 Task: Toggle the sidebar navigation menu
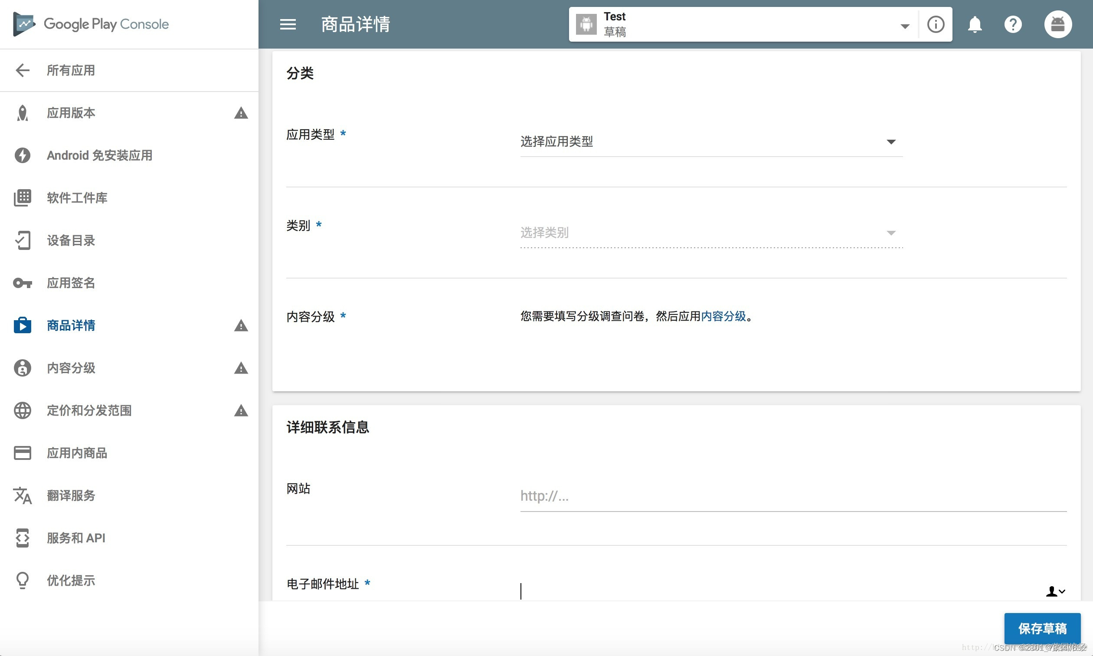click(x=288, y=24)
